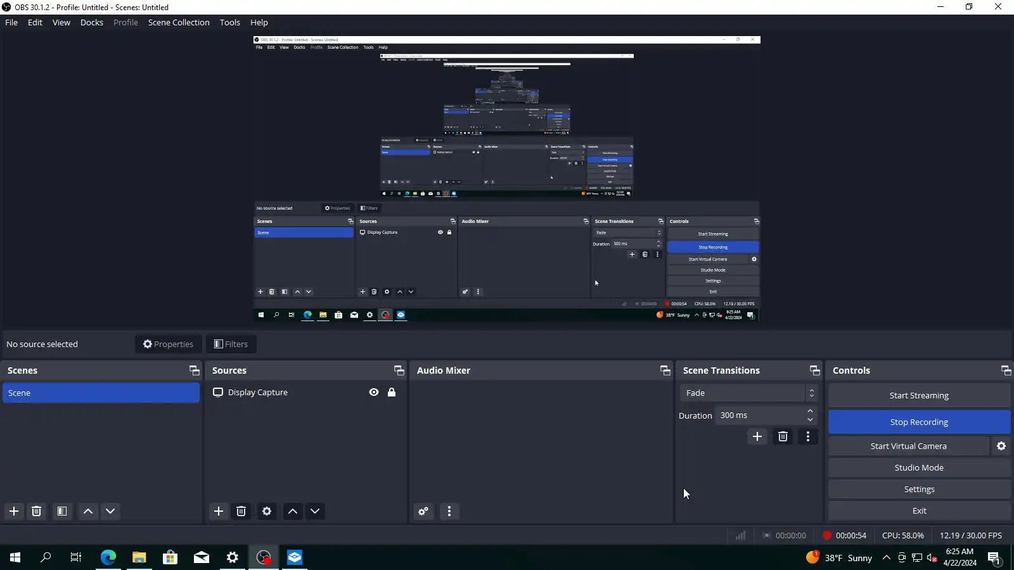Unlock Display Capture source with lock icon
Screen dimensions: 1014x570
coord(392,392)
